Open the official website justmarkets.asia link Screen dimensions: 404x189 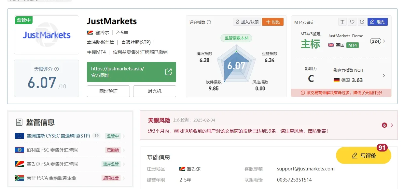(x=132, y=72)
